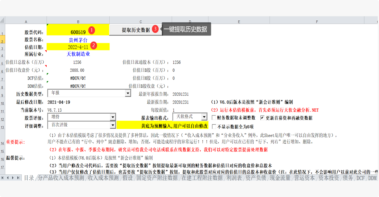Screen dimensions: 379x197
Task: Open 报表输出格式 dropdown showing 天软格式
Action: click(204, 117)
